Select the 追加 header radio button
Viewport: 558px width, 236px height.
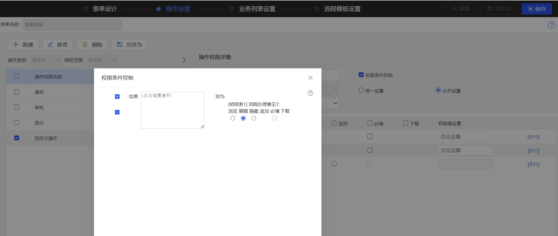click(334, 123)
